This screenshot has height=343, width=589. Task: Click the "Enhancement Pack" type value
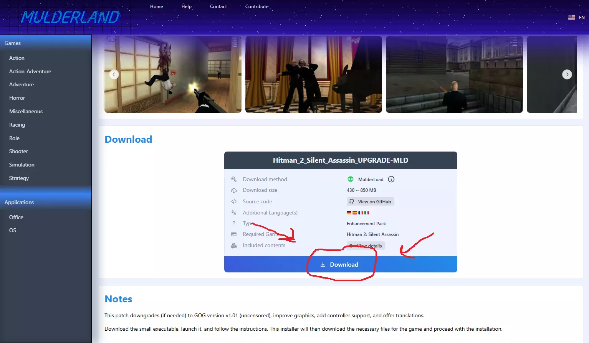point(366,224)
